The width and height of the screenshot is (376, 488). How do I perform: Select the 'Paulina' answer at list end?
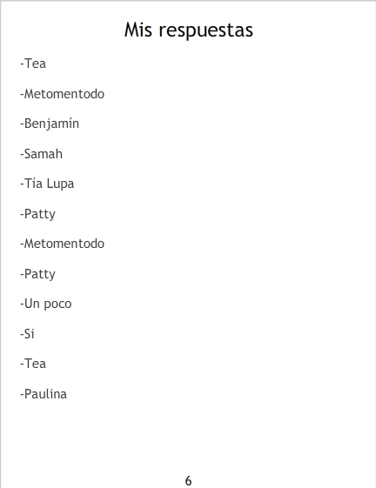click(x=44, y=394)
